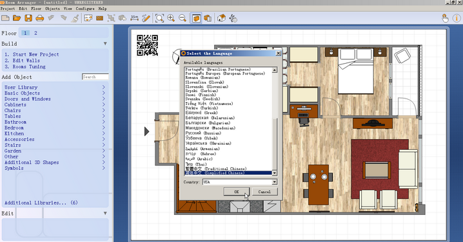The height and width of the screenshot is (242, 463).
Task: Click the touch hand icon at top right
Action: (x=445, y=18)
